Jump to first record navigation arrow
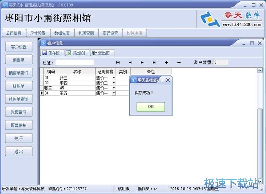The image size is (266, 194). point(118,62)
